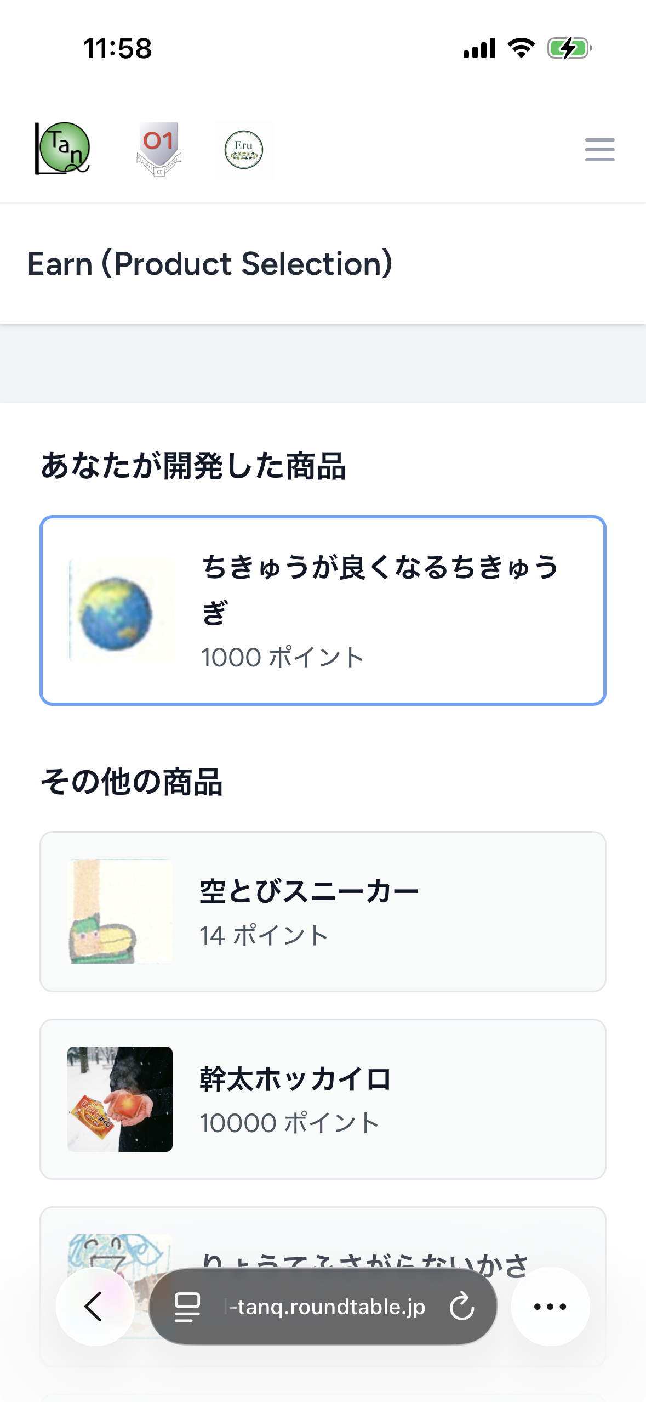
Task: Tap the 14 ポイント price label
Action: tap(264, 935)
